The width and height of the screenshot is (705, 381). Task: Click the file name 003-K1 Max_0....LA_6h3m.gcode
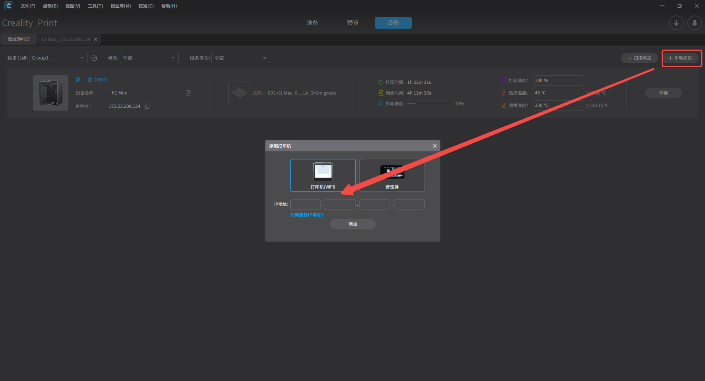302,93
